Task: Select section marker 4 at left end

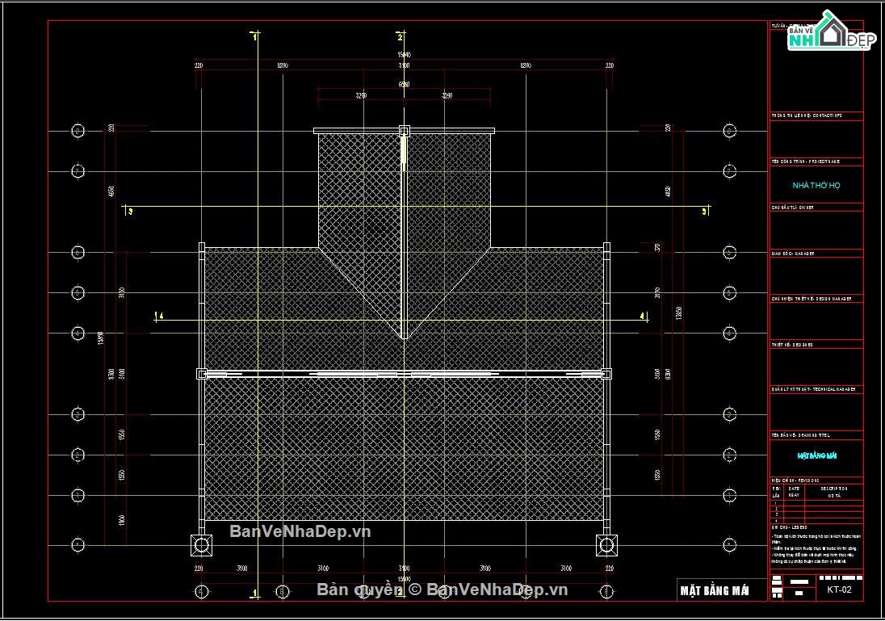Action: tap(161, 316)
